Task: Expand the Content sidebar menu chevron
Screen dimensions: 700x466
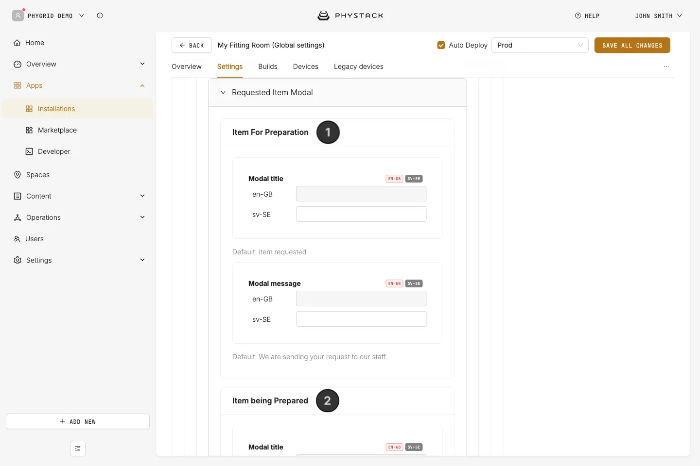Action: (142, 196)
